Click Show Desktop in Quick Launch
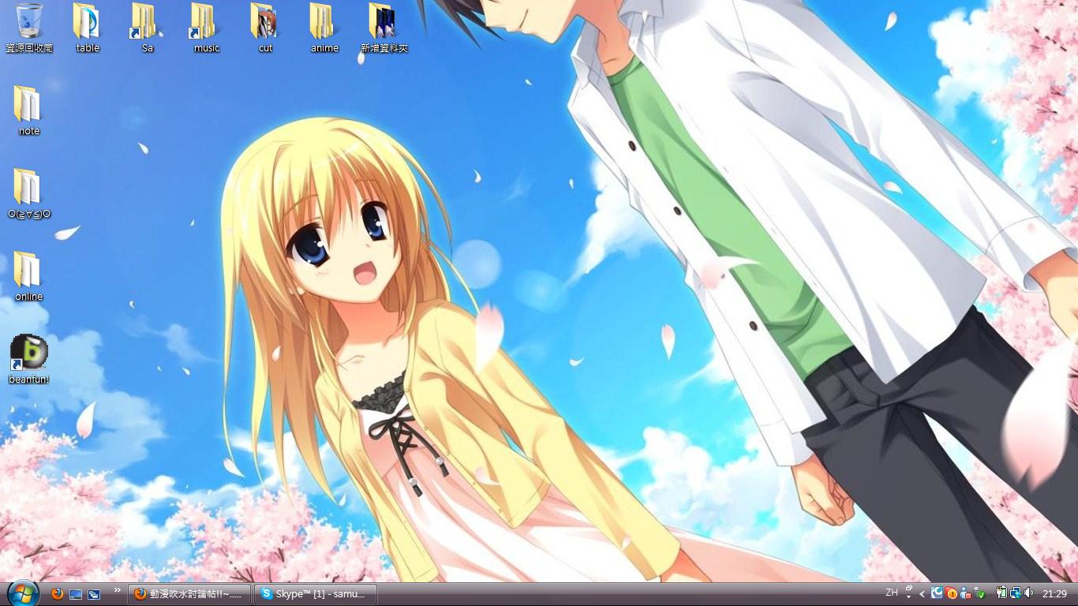Screen dimensions: 1078x606 coord(76,594)
